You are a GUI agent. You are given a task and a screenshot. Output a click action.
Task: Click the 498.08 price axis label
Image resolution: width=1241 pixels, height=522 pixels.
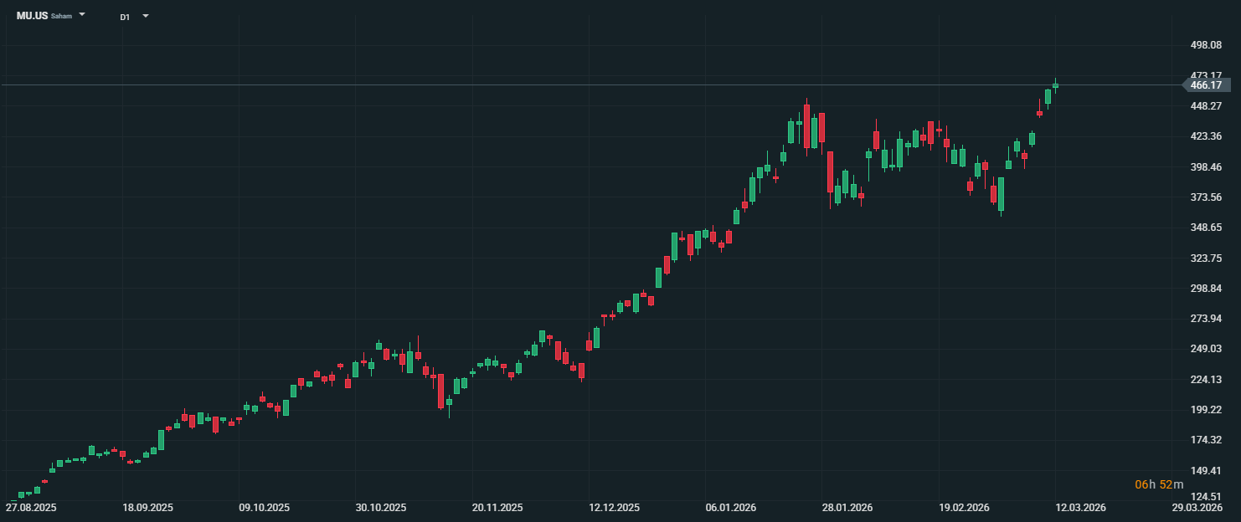[1206, 45]
